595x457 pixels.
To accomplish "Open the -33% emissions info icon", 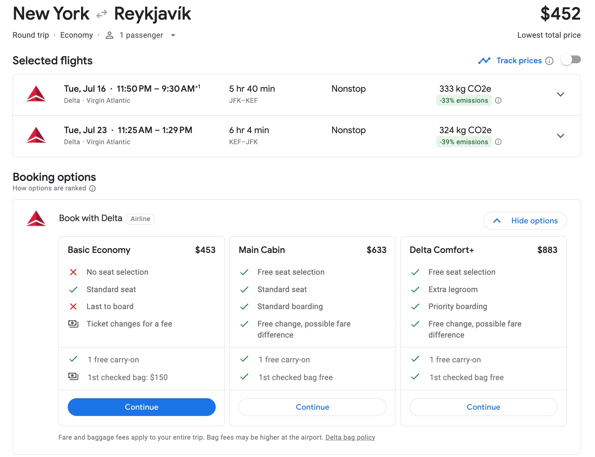I will coord(498,100).
